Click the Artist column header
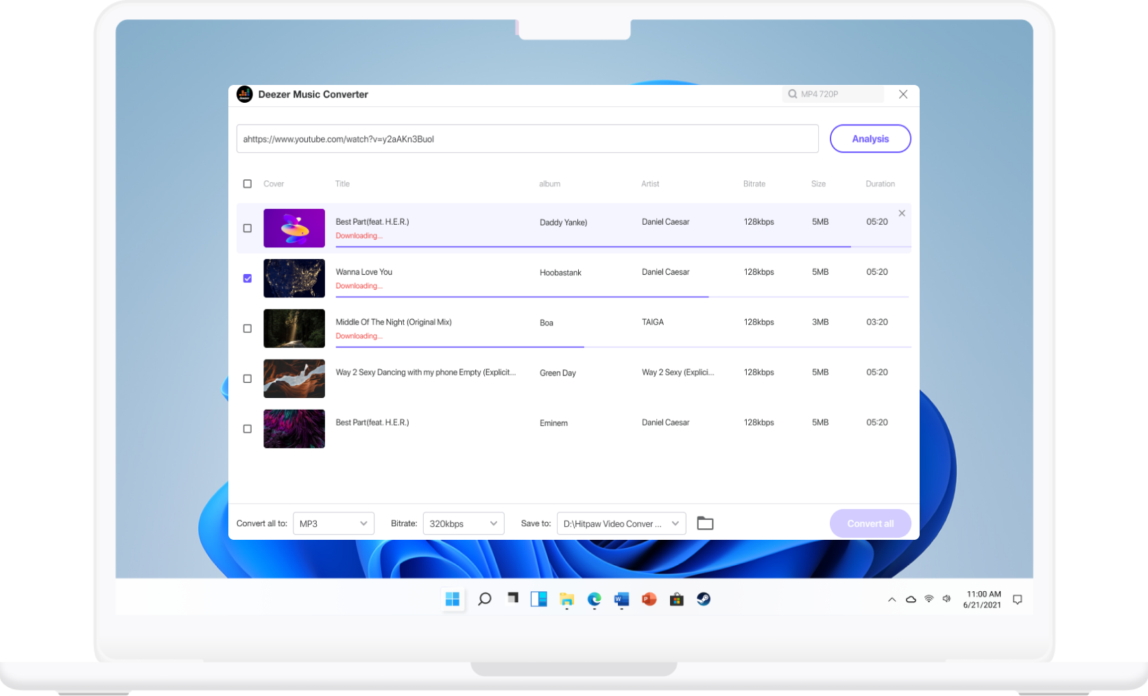The image size is (1148, 696). [x=650, y=184]
